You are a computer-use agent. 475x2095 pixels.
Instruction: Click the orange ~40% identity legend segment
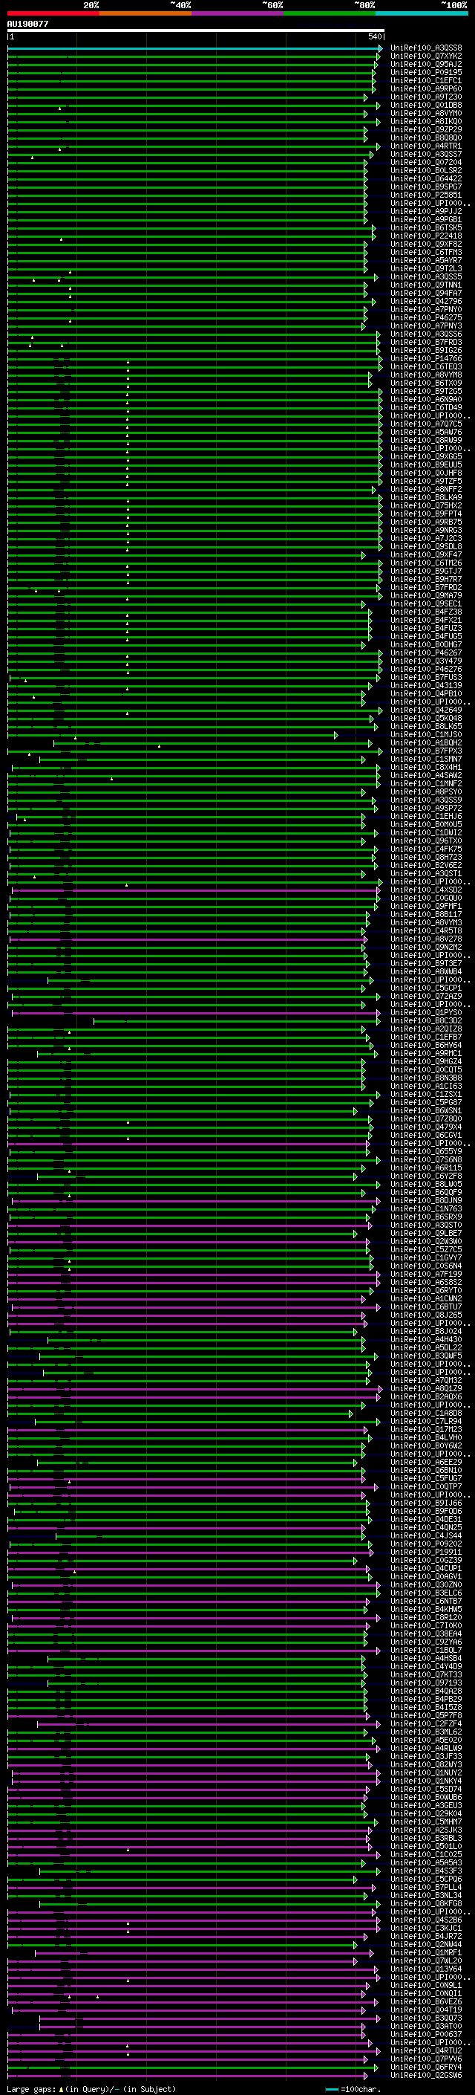(145, 13)
